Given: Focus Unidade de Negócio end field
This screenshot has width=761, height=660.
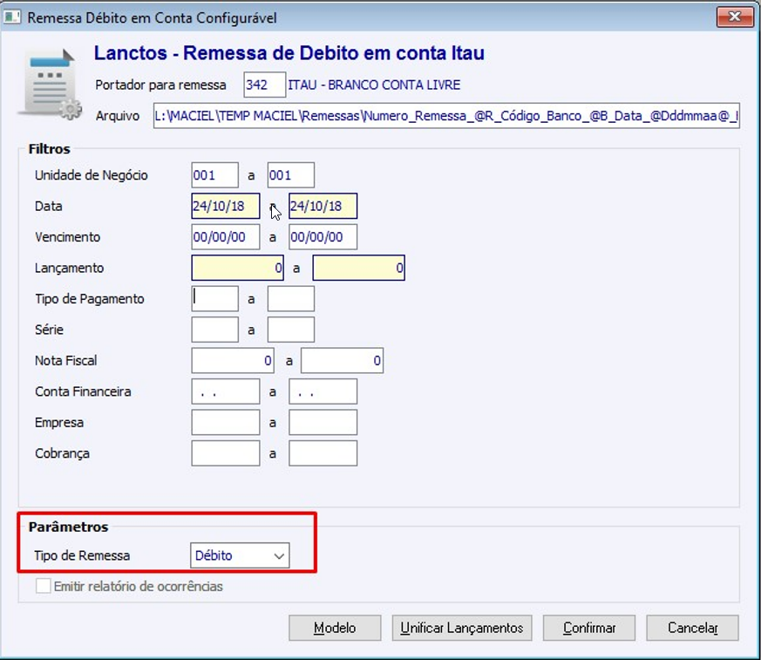Looking at the screenshot, I should tap(290, 175).
